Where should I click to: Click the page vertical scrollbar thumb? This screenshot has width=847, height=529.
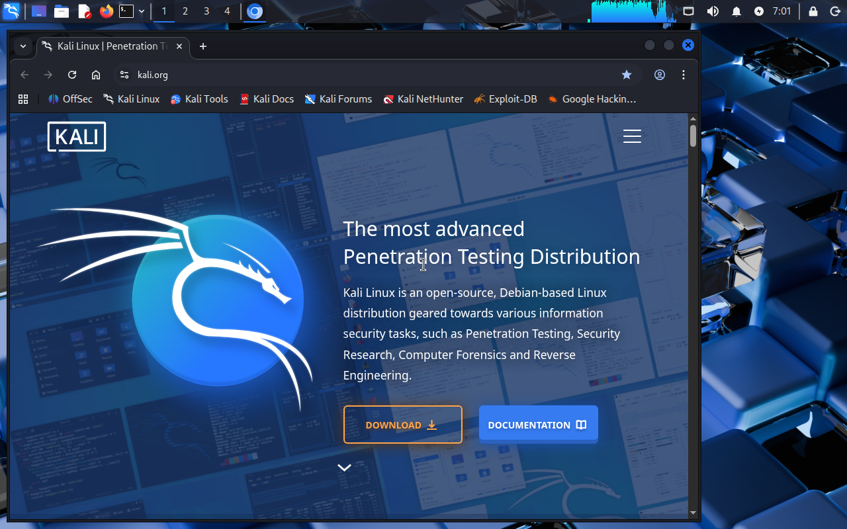[x=693, y=136]
